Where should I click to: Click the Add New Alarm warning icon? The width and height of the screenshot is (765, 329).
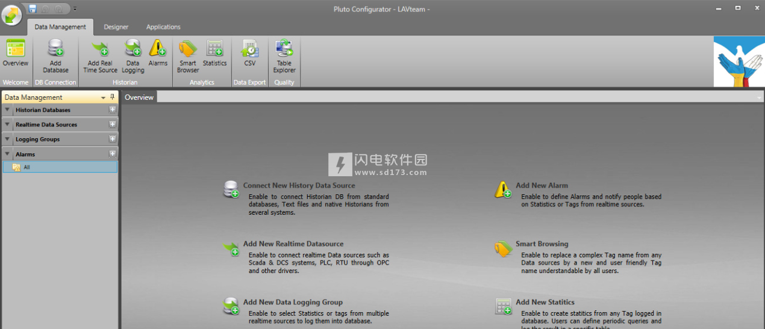click(503, 189)
